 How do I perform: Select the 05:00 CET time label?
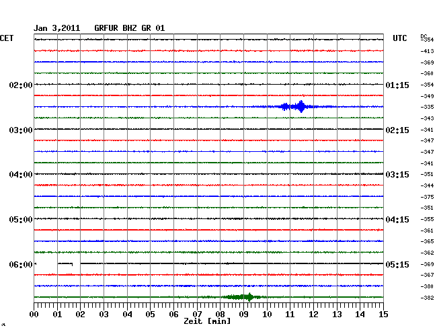click(21, 220)
